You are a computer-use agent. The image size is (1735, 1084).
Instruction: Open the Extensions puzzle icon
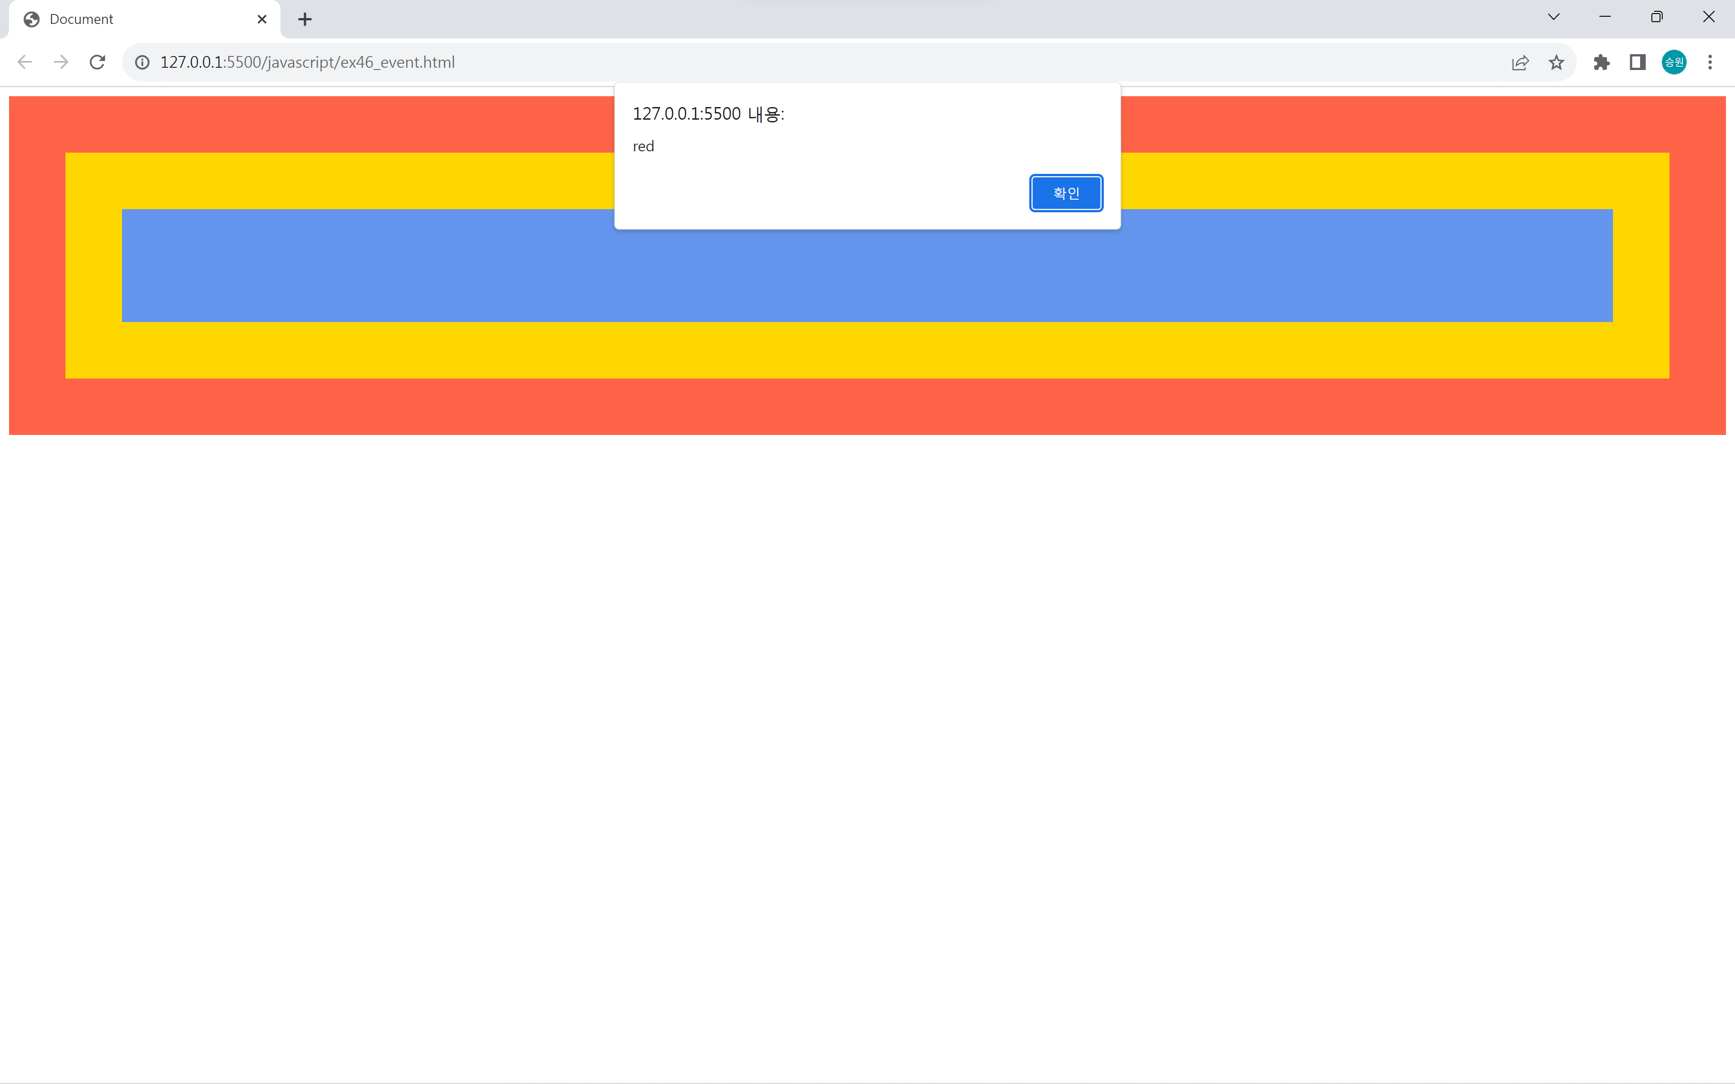tap(1601, 62)
